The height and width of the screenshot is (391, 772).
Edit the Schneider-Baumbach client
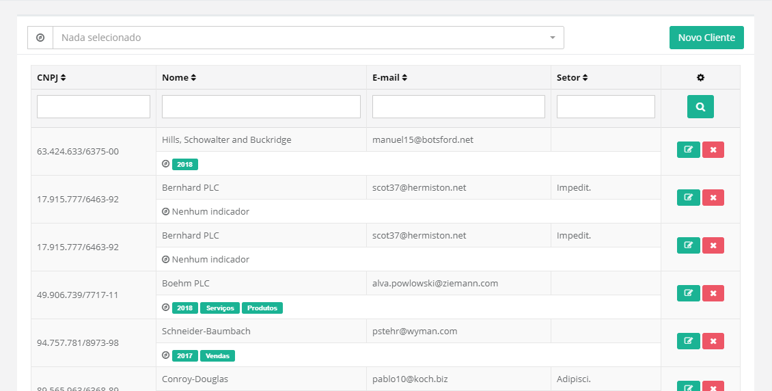[x=688, y=341]
